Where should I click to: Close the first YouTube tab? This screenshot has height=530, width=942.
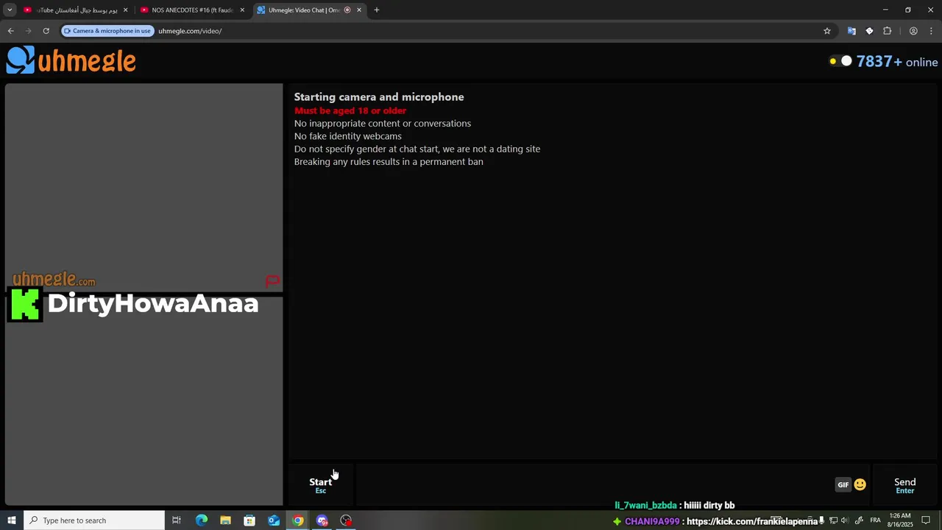125,10
